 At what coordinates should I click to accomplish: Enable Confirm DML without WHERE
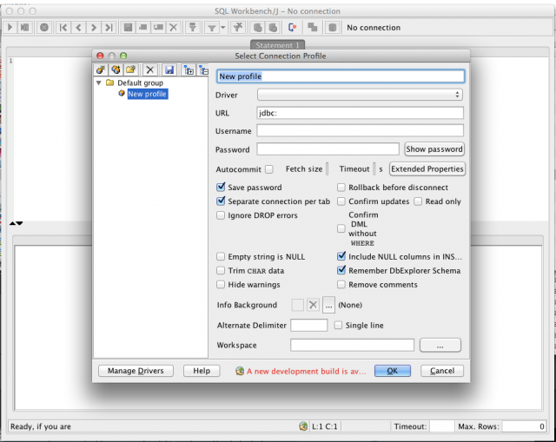pos(341,228)
